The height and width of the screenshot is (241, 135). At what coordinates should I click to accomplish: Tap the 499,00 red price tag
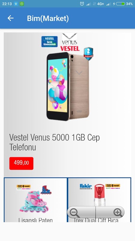(x=21, y=163)
